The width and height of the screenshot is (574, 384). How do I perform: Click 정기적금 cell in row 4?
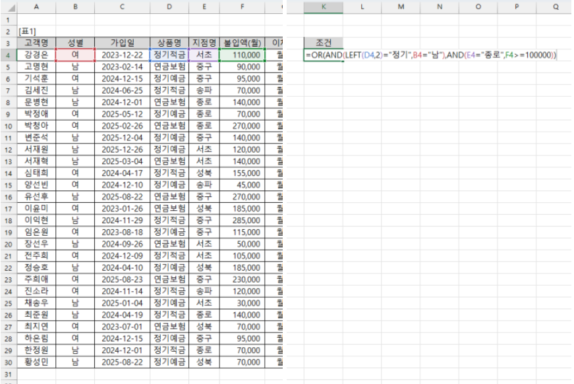[169, 55]
